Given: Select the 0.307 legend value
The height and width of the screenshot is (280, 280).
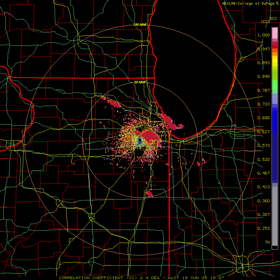Looking at the screenshot, I should [264, 215].
